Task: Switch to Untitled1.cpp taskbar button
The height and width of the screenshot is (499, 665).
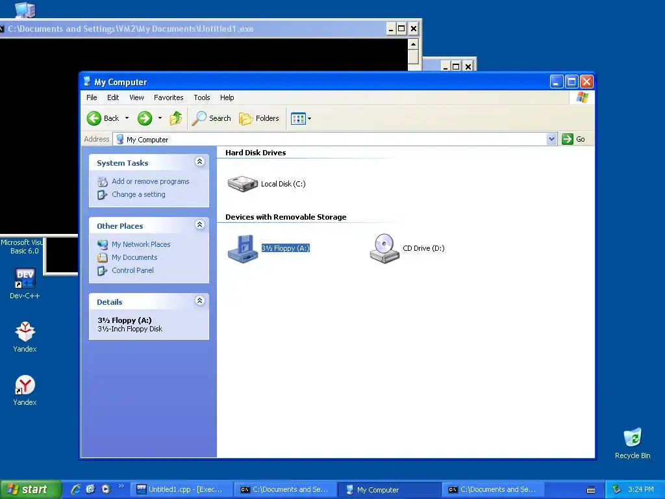Action: (181, 490)
